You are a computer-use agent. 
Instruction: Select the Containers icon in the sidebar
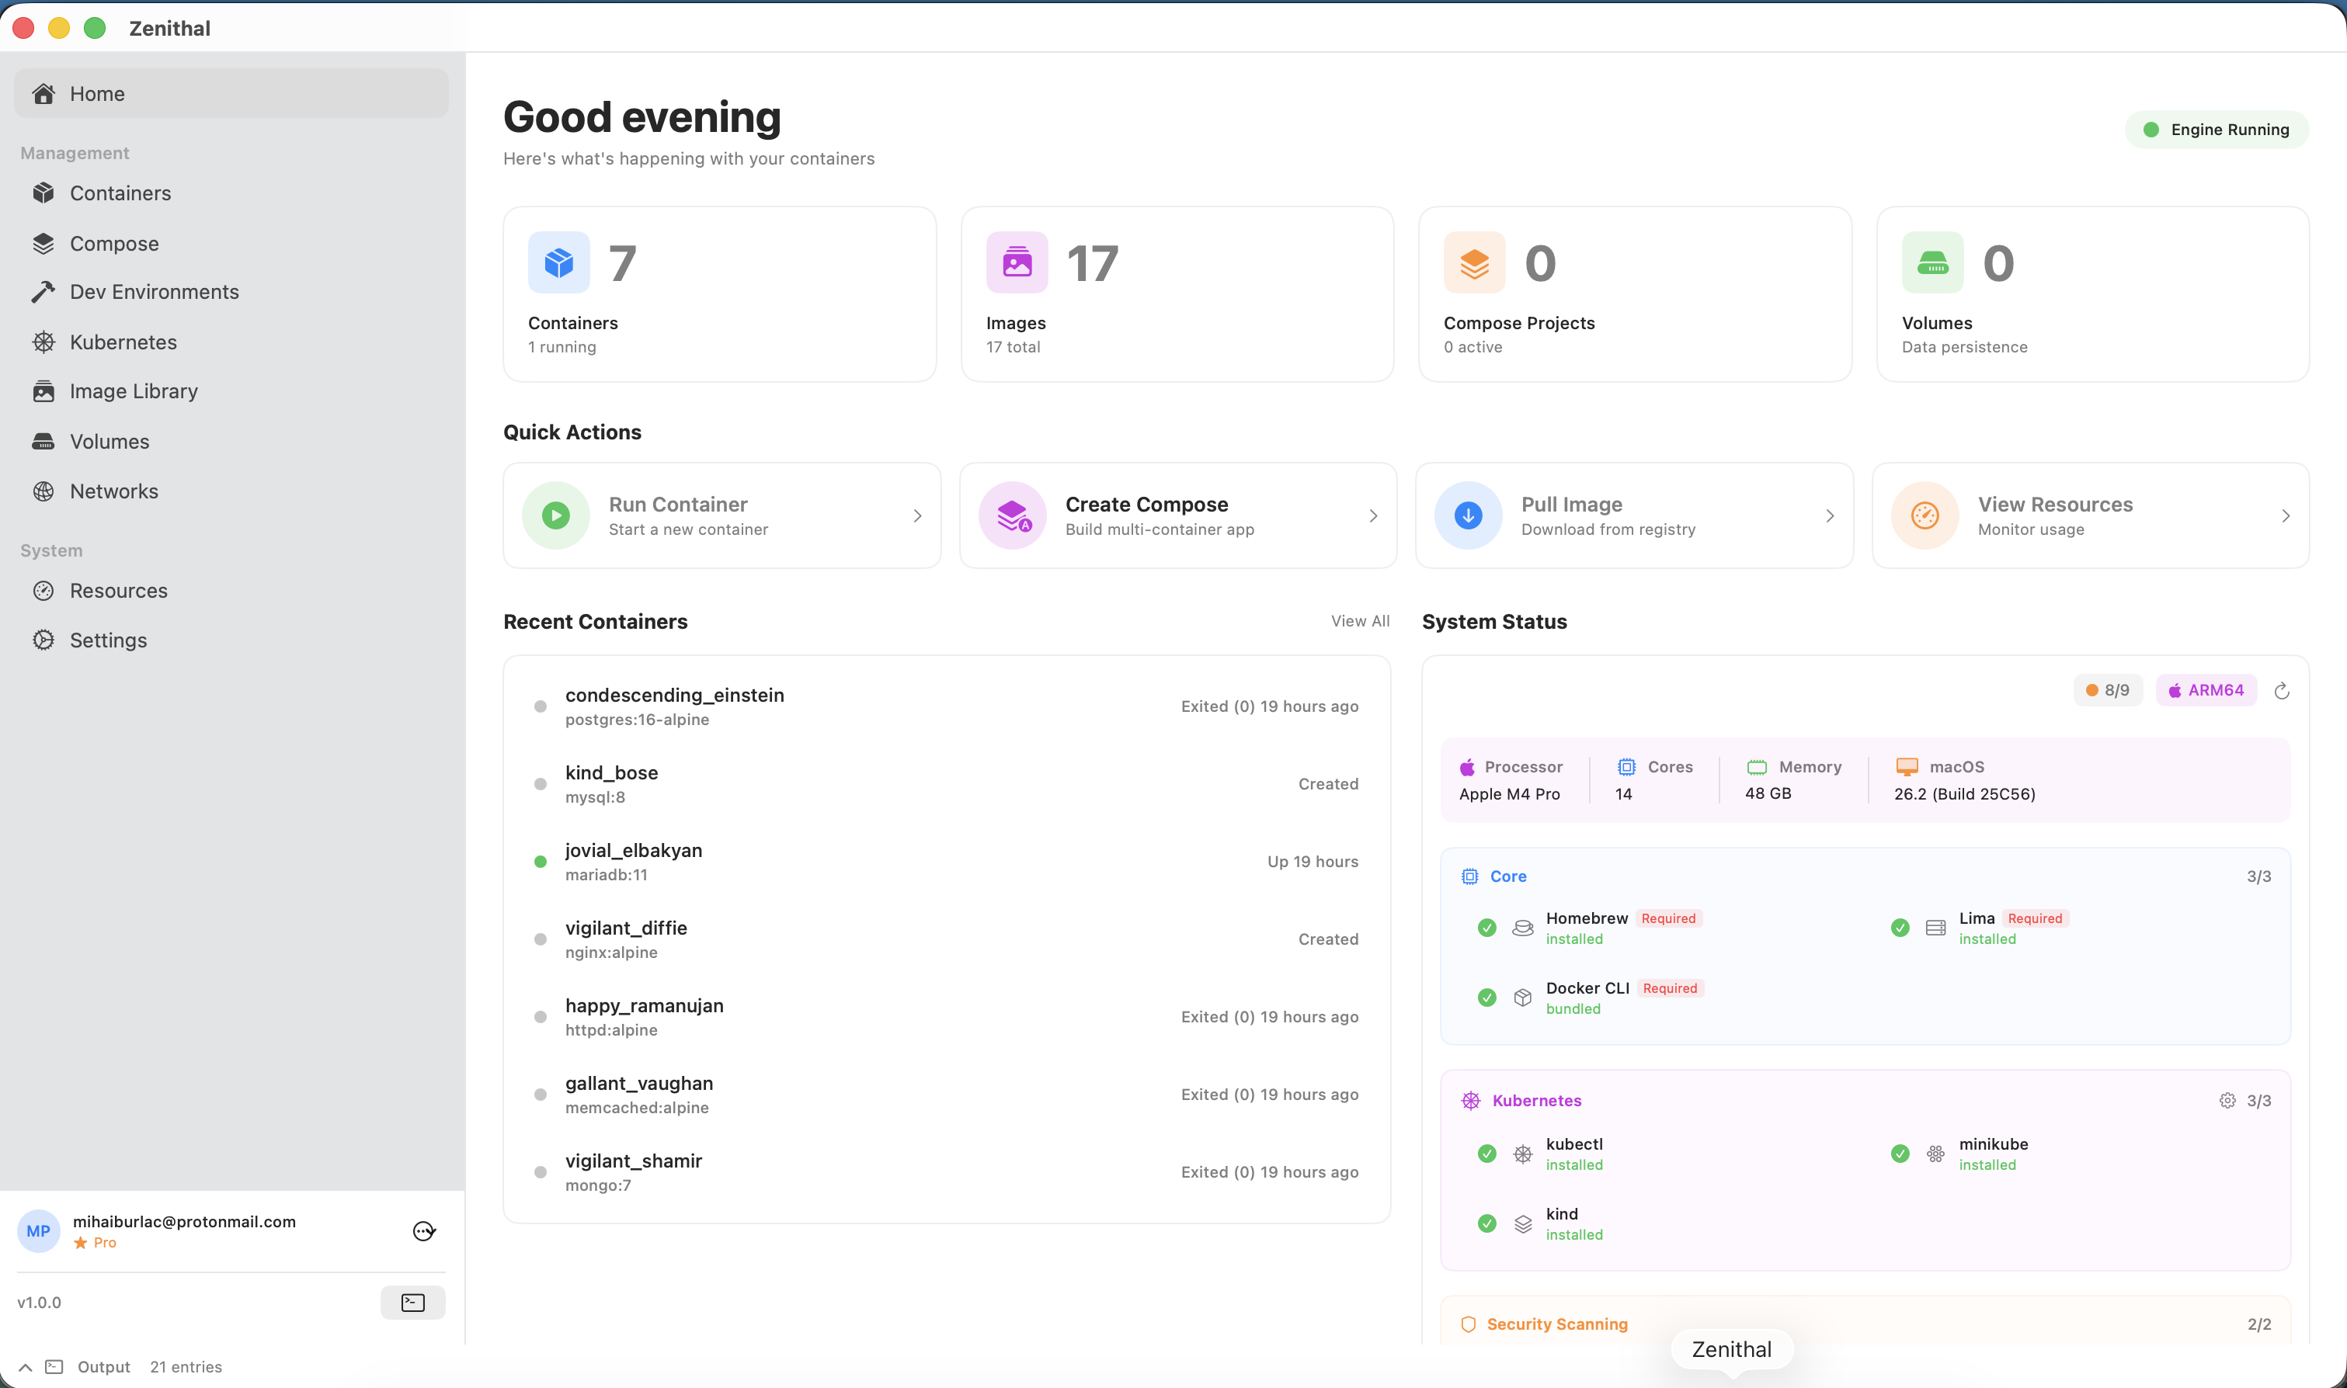45,193
